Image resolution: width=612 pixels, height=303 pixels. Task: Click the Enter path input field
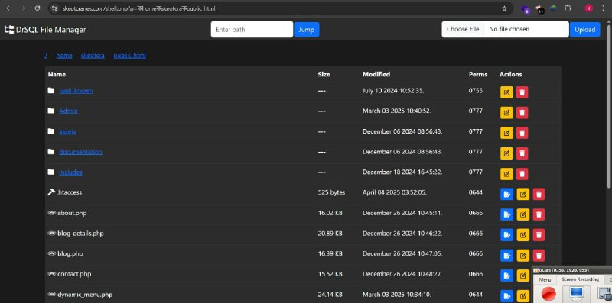[252, 30]
